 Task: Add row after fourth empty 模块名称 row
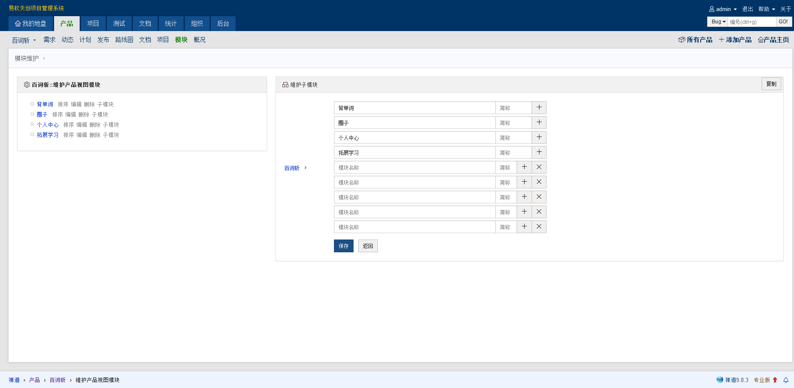[x=524, y=212]
